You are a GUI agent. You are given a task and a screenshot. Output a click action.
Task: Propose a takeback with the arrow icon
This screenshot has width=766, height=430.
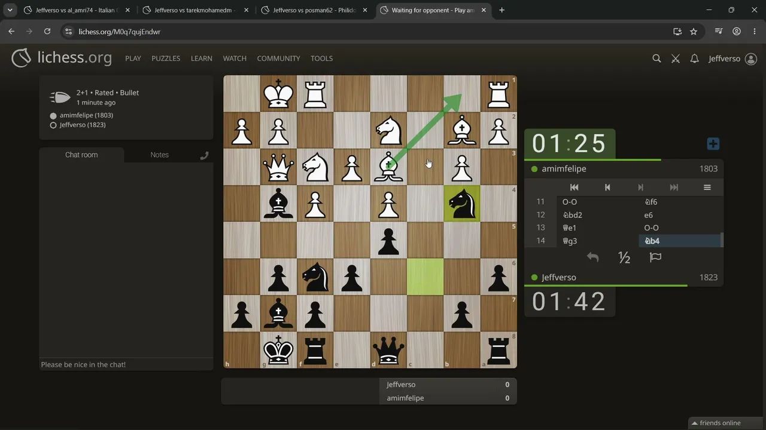(592, 257)
